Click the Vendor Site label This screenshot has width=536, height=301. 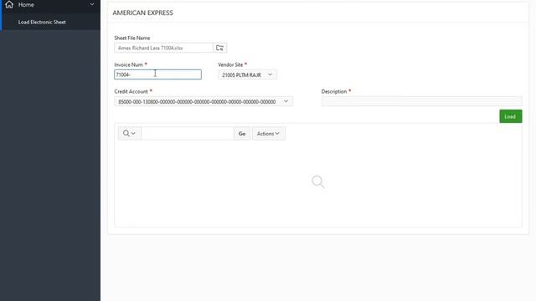[x=230, y=64]
